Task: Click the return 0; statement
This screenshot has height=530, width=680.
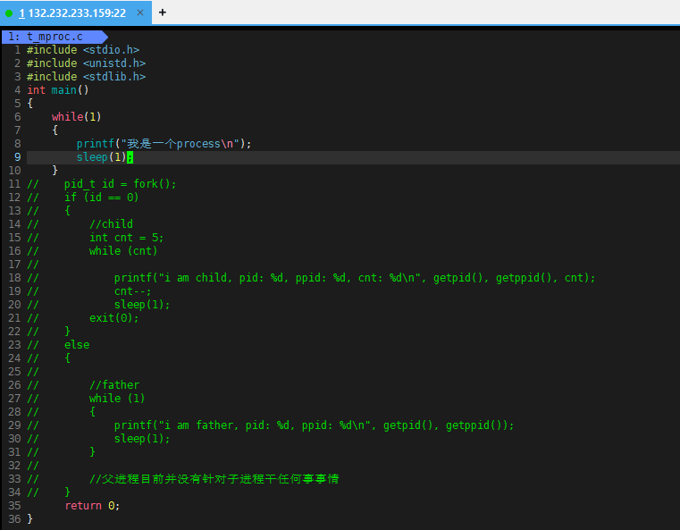Action: [x=92, y=506]
